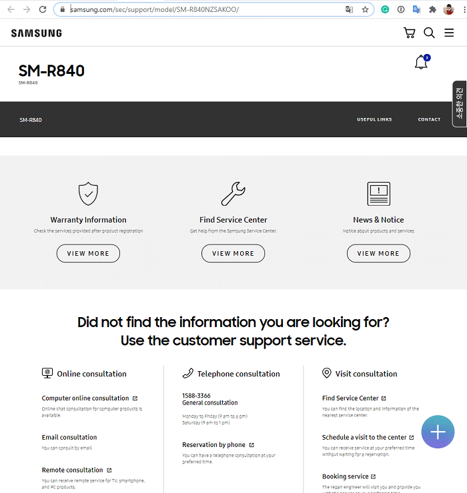The width and height of the screenshot is (467, 493).
Task: Click the browser address bar
Action: coord(200,9)
